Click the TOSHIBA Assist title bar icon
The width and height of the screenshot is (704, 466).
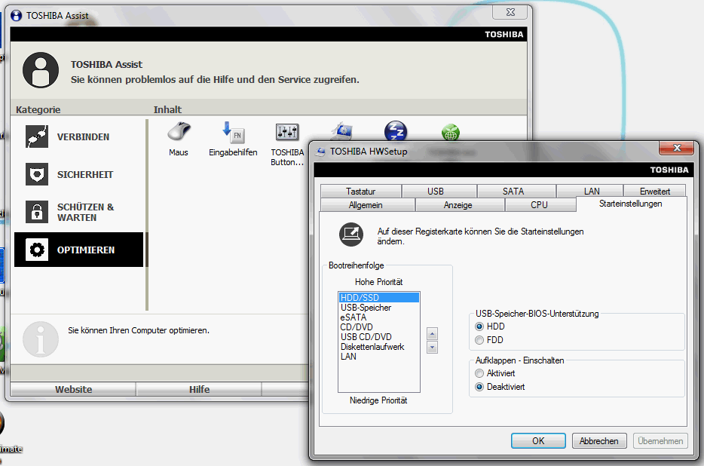(16, 16)
